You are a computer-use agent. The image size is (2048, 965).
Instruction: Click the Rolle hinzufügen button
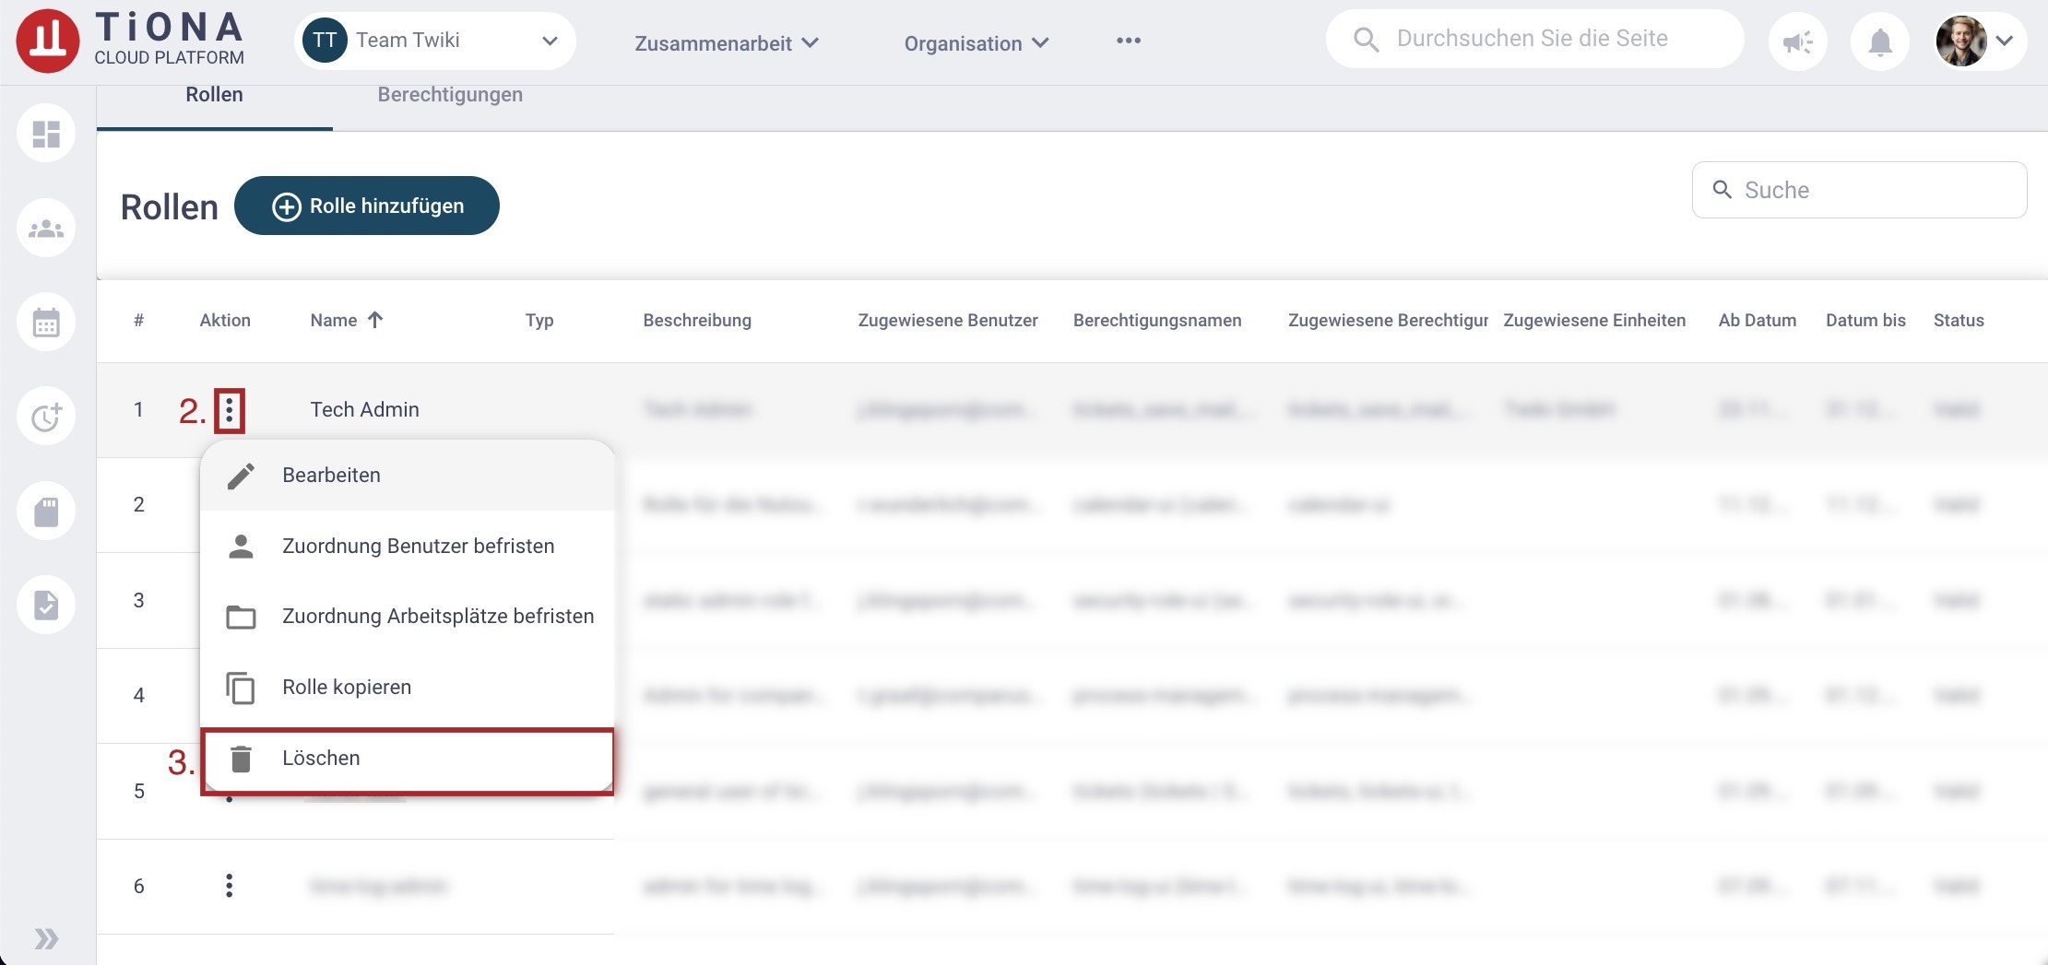tap(367, 206)
